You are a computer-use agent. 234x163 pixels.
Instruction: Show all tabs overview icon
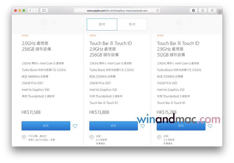[x=212, y=11]
